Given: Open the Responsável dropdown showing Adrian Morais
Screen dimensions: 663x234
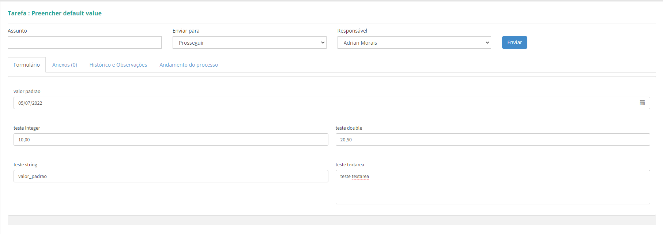Looking at the screenshot, I should click(x=414, y=42).
